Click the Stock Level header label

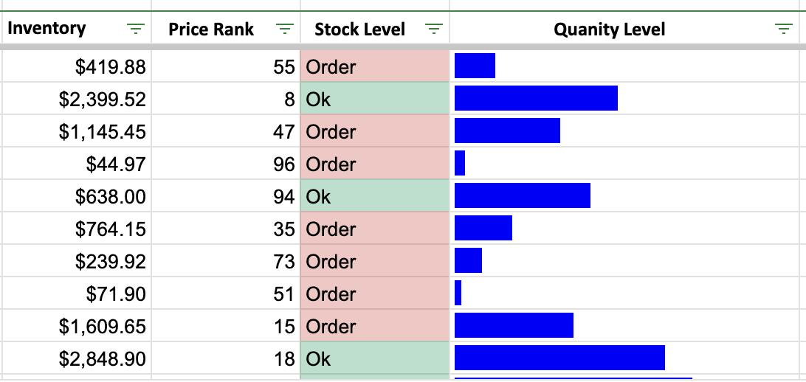pyautogui.click(x=359, y=29)
